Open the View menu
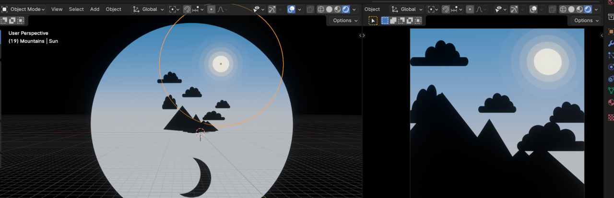This screenshot has height=198, width=614. coord(57,9)
